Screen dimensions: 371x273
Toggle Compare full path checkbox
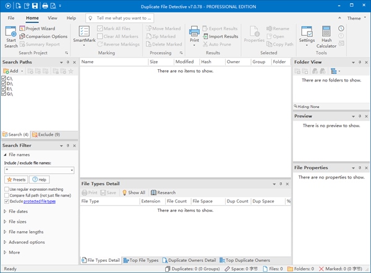point(7,195)
